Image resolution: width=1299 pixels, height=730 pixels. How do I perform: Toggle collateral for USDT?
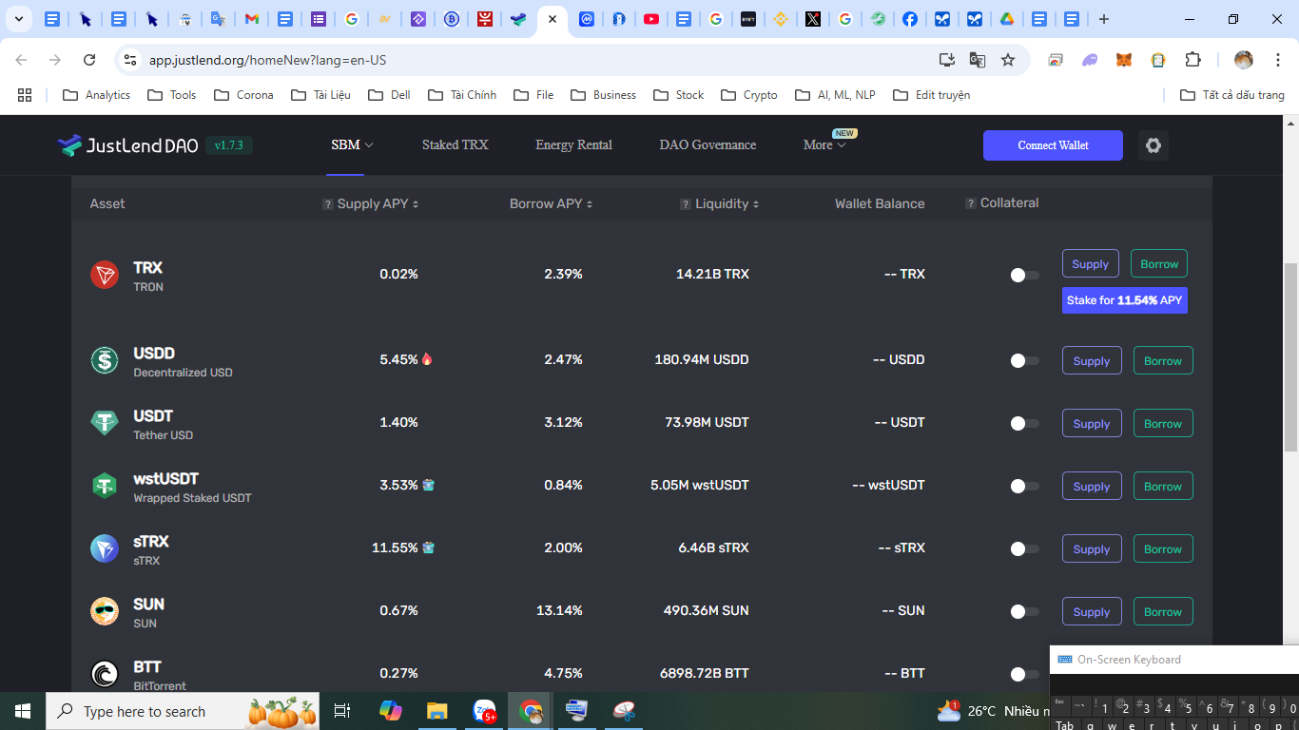pos(1024,423)
